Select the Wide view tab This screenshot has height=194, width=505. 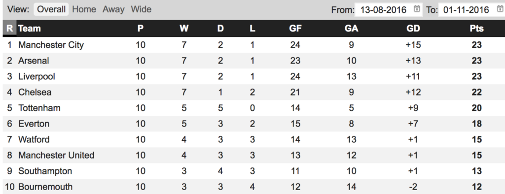(141, 9)
